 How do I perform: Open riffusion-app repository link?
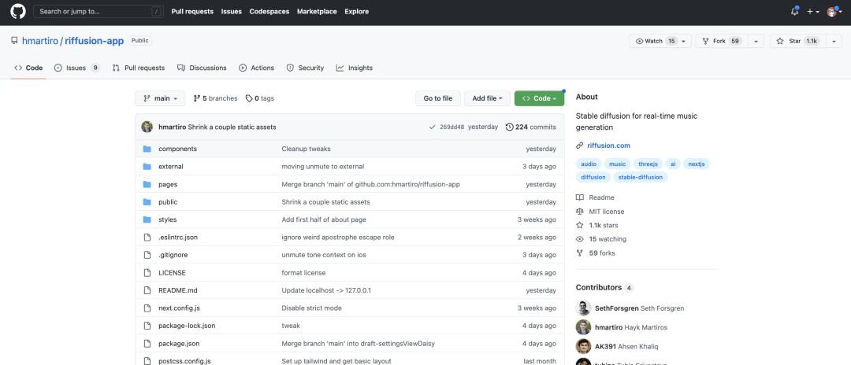coord(95,41)
